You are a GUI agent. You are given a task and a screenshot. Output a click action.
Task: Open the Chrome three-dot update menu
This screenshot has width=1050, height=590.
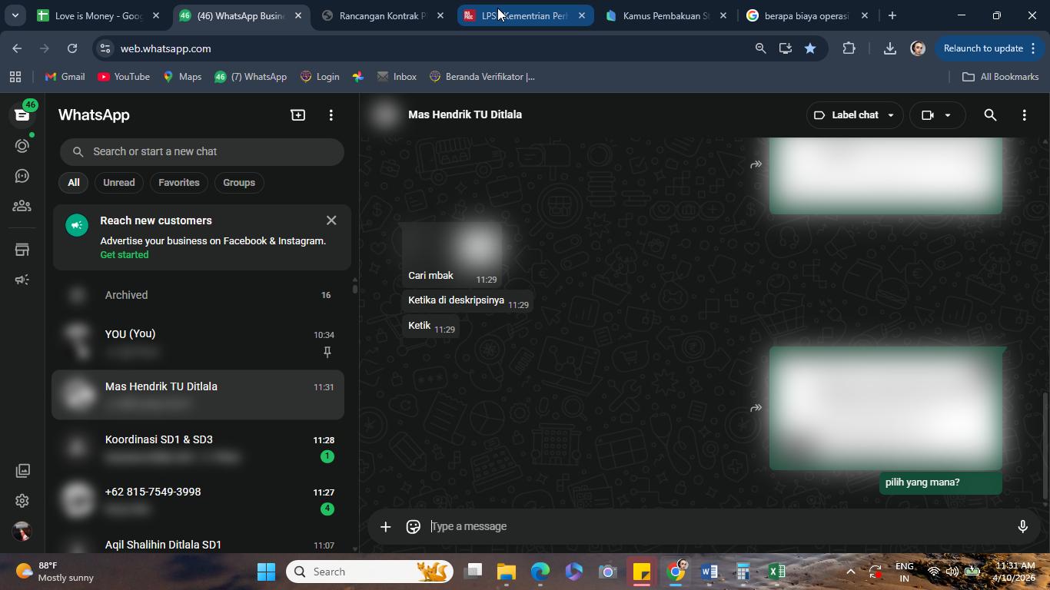1033,48
